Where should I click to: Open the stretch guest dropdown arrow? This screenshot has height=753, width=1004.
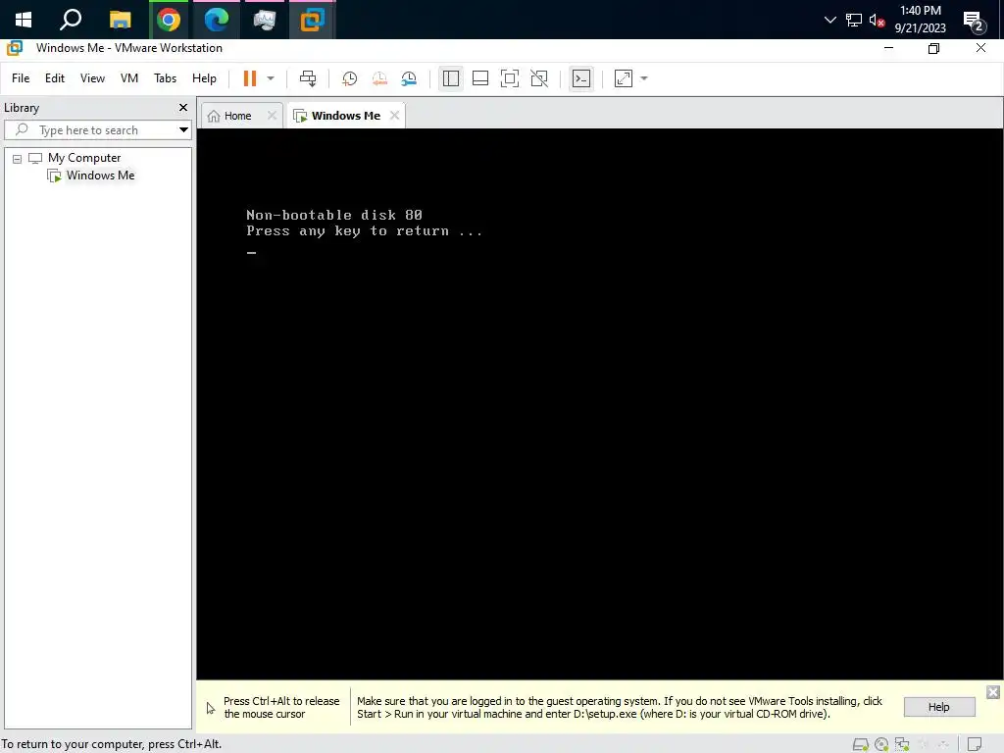[644, 78]
